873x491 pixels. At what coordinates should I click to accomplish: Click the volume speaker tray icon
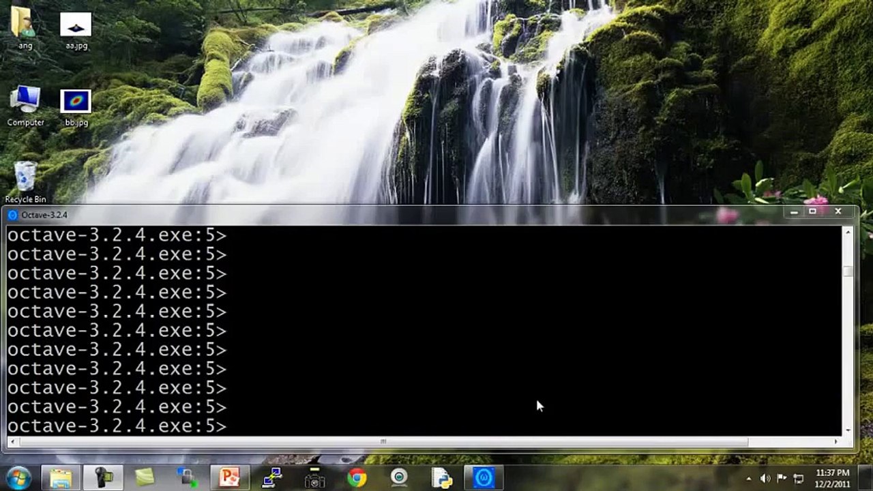tap(765, 479)
